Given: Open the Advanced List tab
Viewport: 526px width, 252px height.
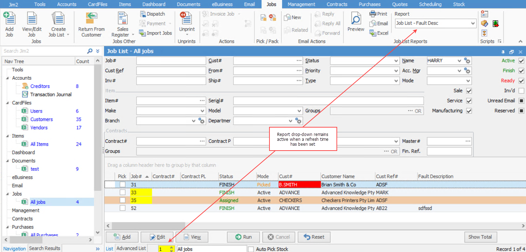Looking at the screenshot, I should 131,249.
